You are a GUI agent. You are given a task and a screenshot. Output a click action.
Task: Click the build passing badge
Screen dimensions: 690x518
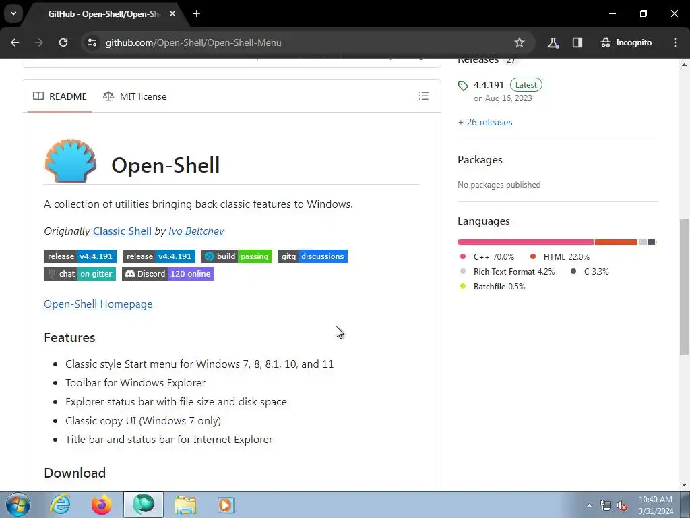(237, 256)
